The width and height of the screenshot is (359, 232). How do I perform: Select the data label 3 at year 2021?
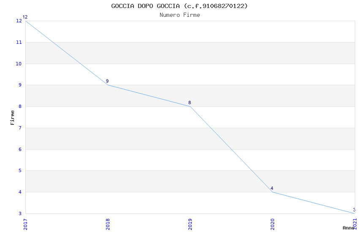point(354,210)
